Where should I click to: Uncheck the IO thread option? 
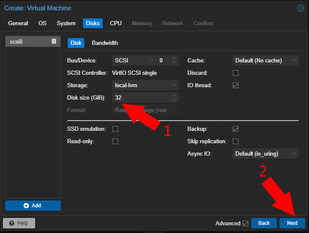[x=235, y=85]
